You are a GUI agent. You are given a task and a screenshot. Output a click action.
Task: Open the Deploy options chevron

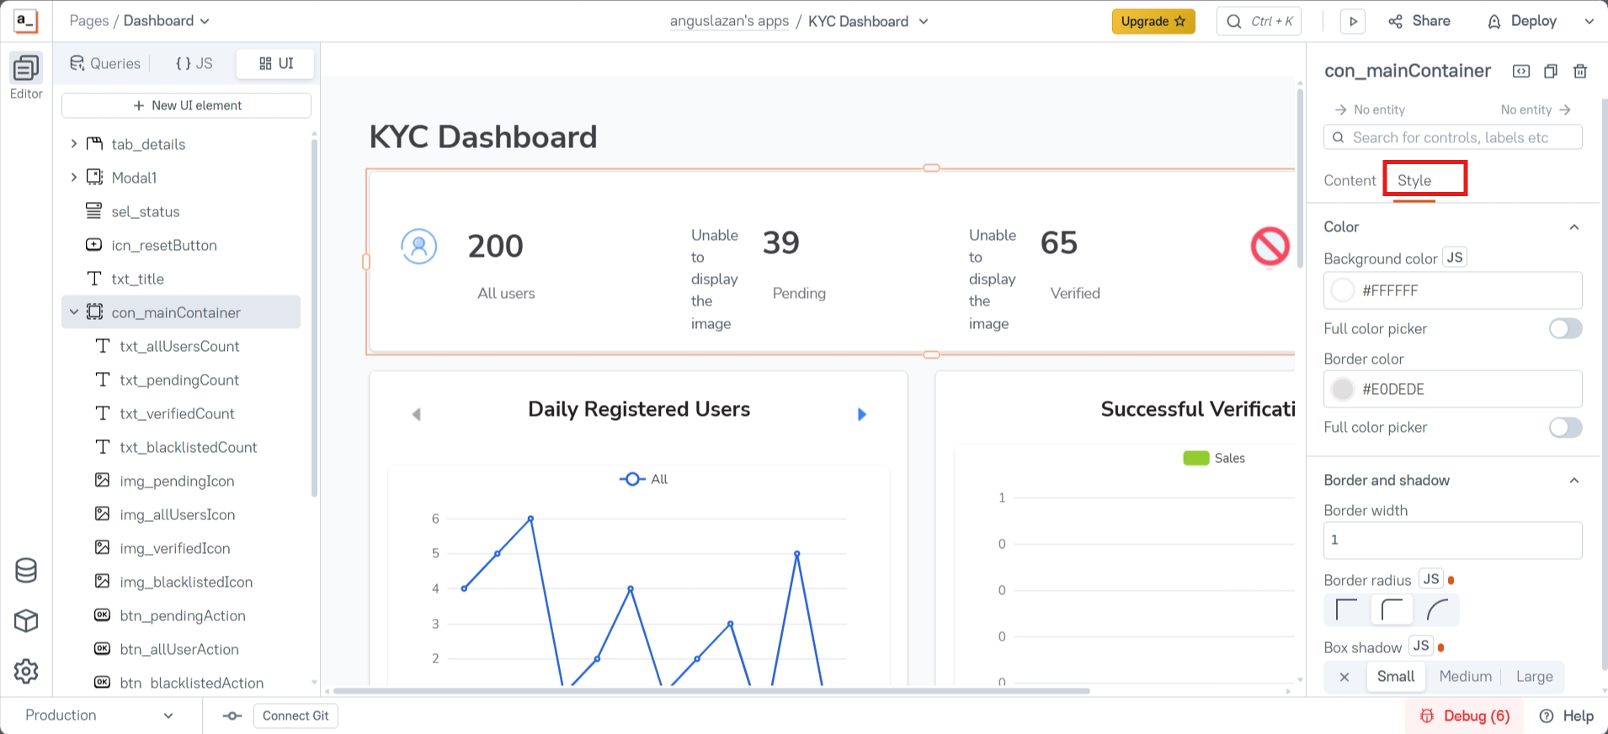(x=1589, y=21)
